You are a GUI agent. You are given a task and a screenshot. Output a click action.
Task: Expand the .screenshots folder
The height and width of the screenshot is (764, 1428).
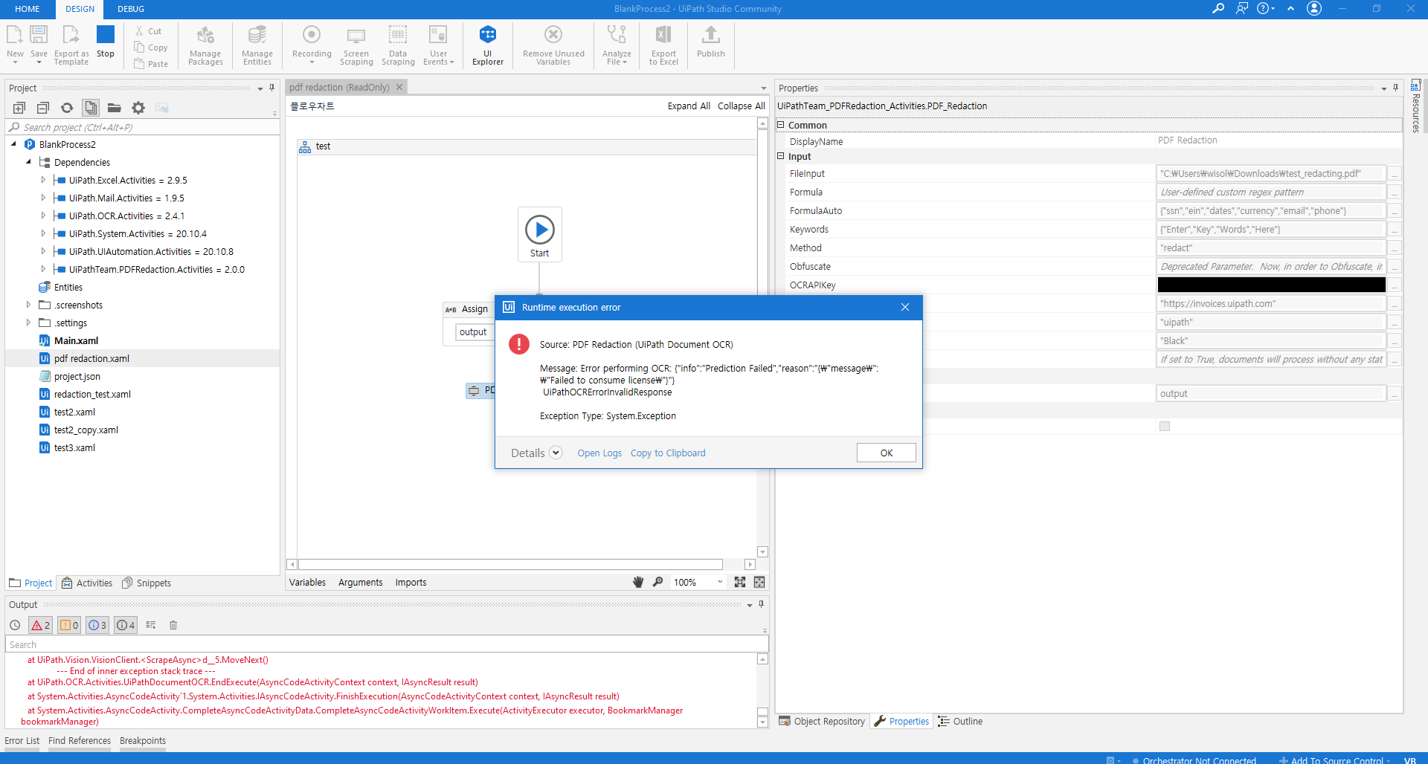pos(28,305)
